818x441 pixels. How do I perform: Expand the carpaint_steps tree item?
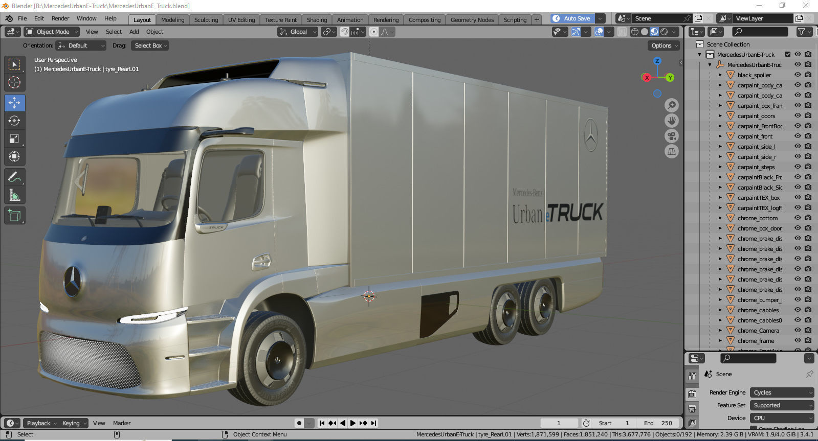pyautogui.click(x=720, y=167)
